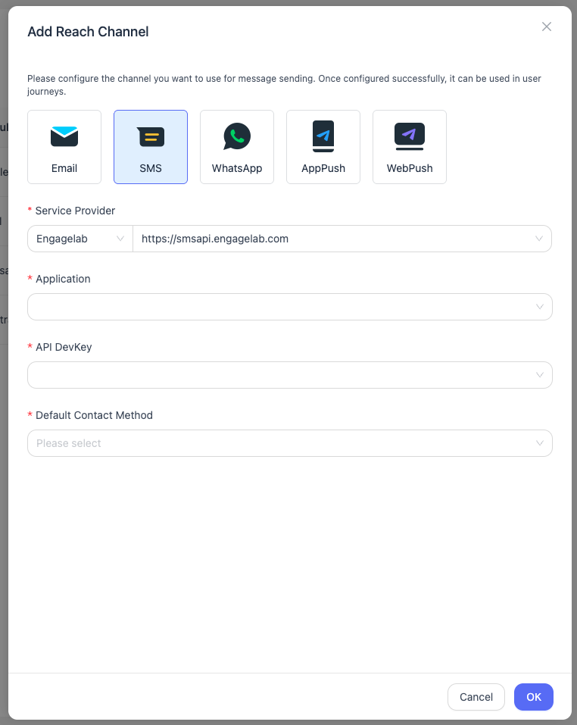The image size is (577, 725).
Task: Click the WebPush channel label
Action: (410, 168)
